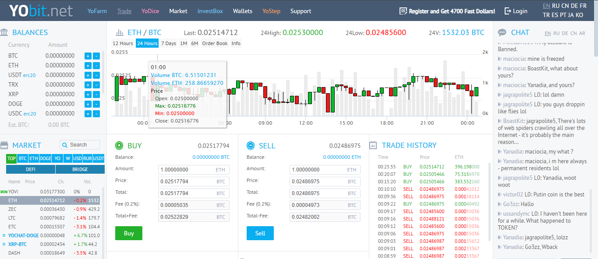Screen dimensions: 598x259
Task: Select the DOGE market filter tab
Action: coord(46,158)
